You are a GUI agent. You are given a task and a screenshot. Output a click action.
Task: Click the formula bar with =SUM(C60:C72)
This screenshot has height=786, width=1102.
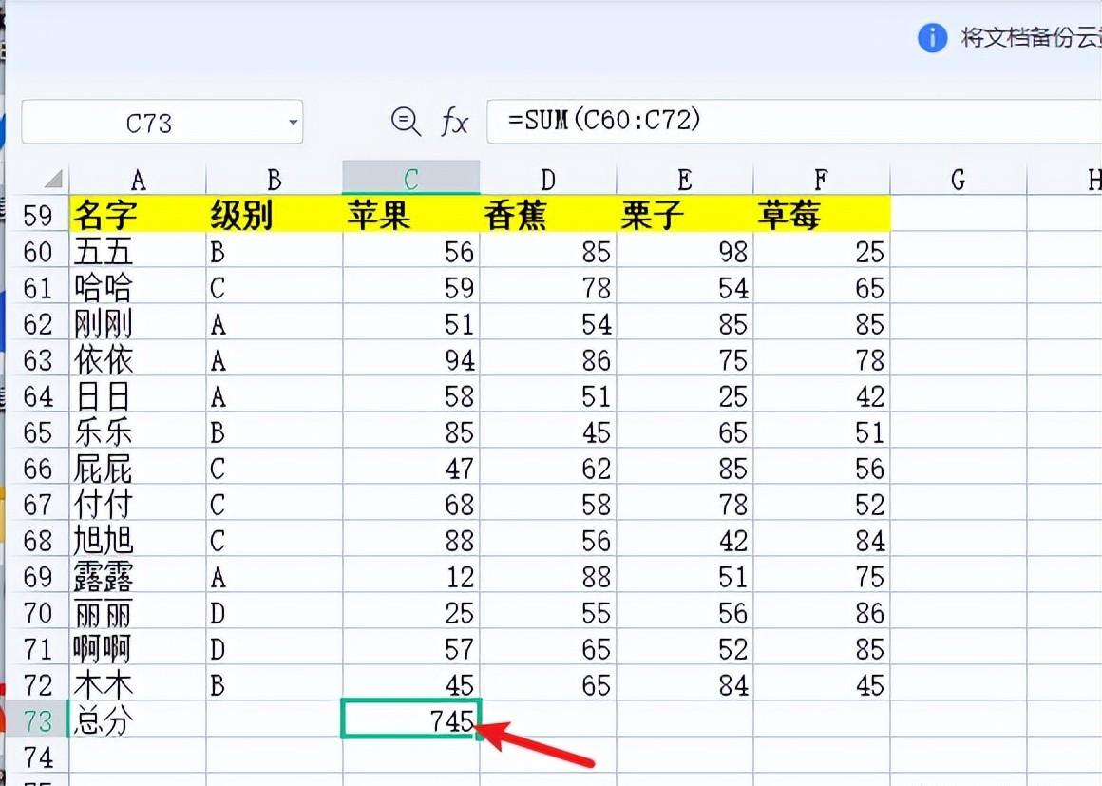[x=794, y=121]
